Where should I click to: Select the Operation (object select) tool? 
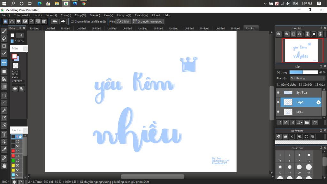pos(4,142)
